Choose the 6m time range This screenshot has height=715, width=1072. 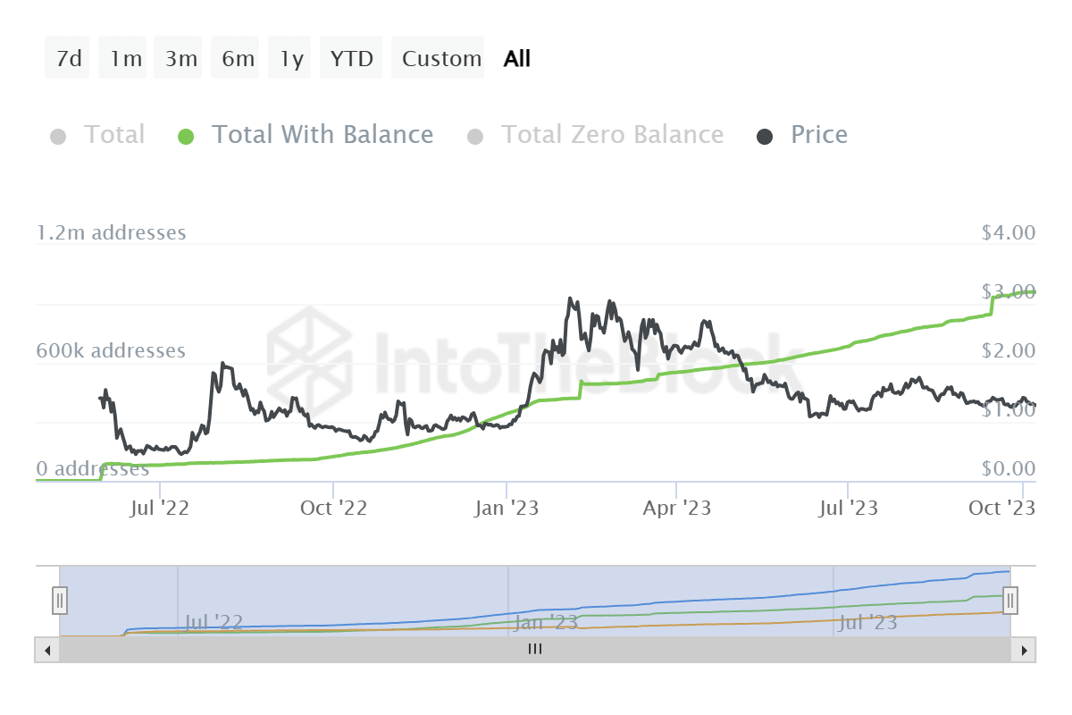click(238, 59)
